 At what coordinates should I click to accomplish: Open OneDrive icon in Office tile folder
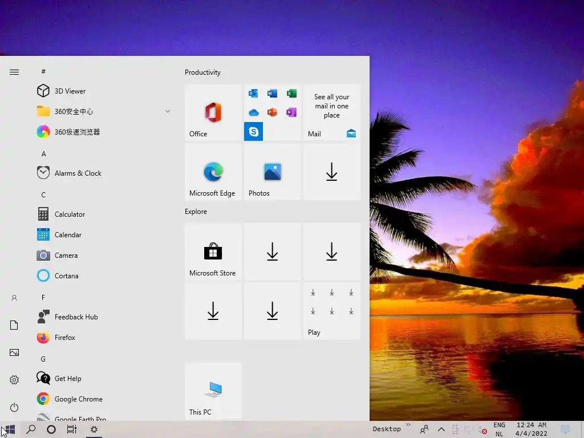(x=253, y=112)
